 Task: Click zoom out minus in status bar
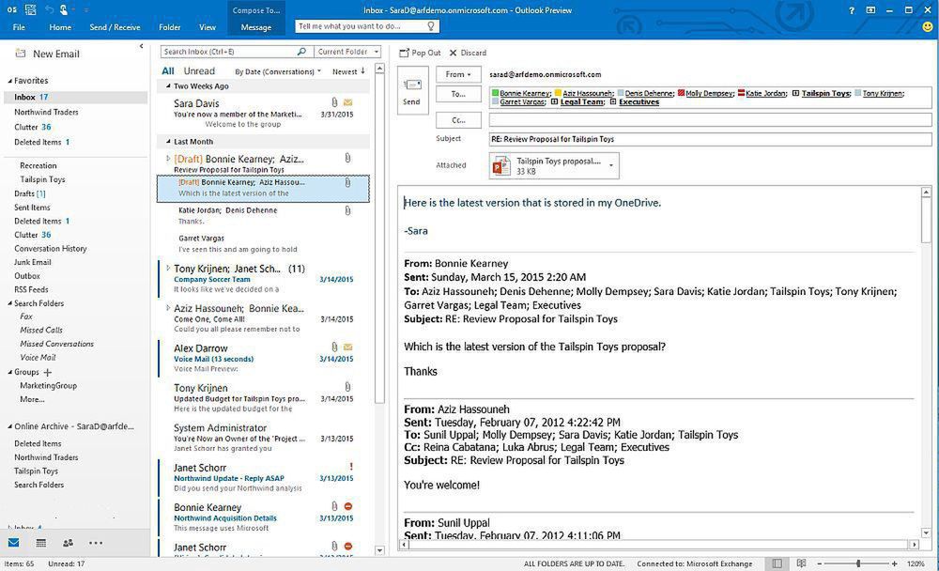tap(819, 563)
